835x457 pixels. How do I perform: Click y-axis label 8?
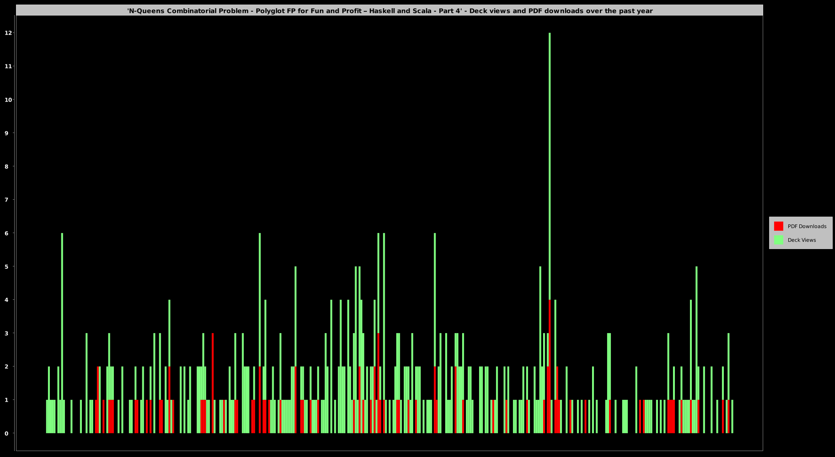tap(6, 166)
